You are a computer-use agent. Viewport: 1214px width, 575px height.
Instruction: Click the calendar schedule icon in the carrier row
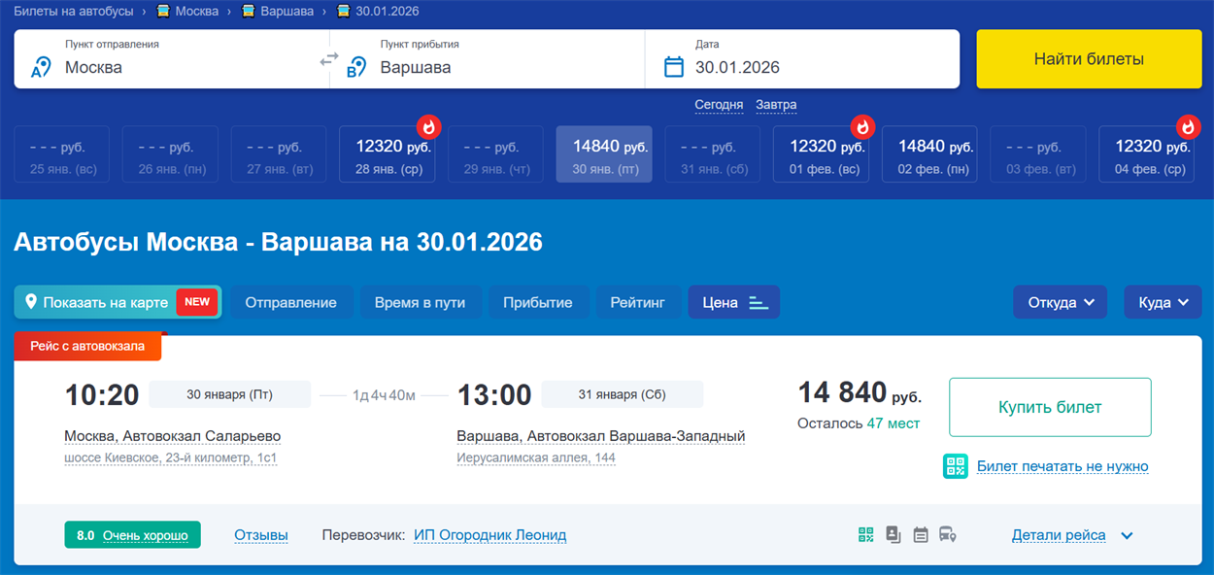920,534
